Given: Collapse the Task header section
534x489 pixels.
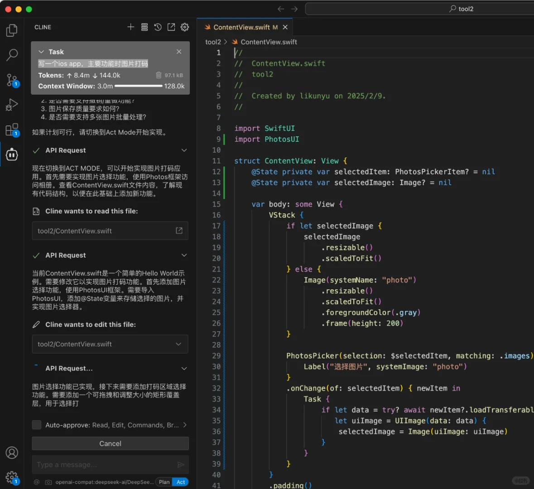Looking at the screenshot, I should tap(42, 52).
